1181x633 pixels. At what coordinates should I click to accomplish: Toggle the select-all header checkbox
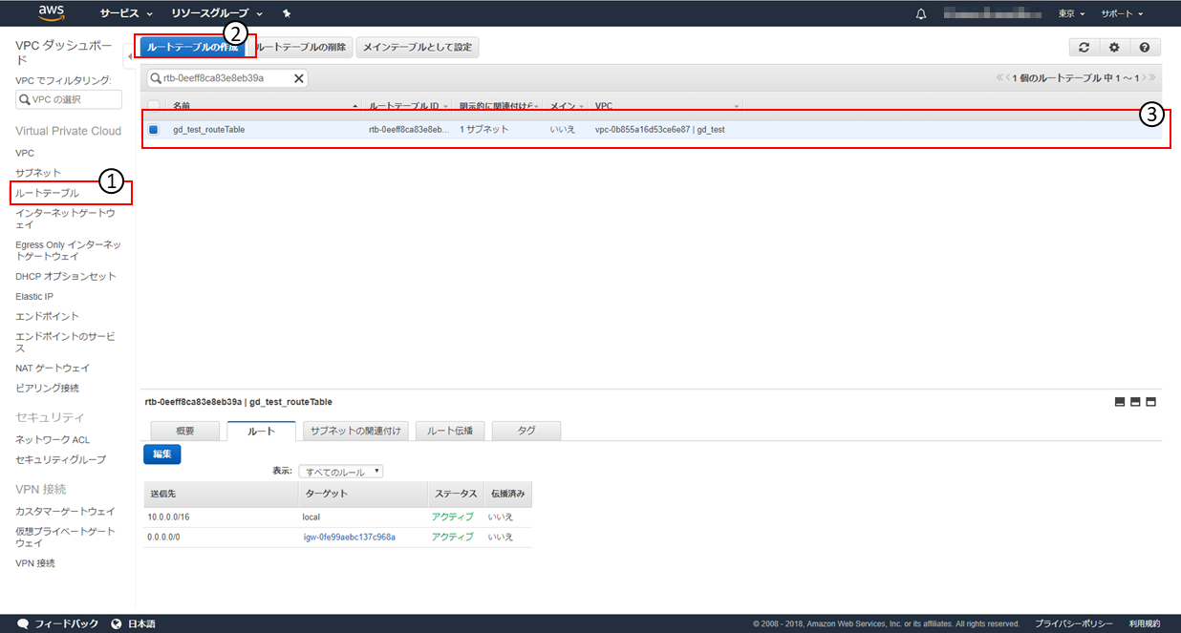154,105
